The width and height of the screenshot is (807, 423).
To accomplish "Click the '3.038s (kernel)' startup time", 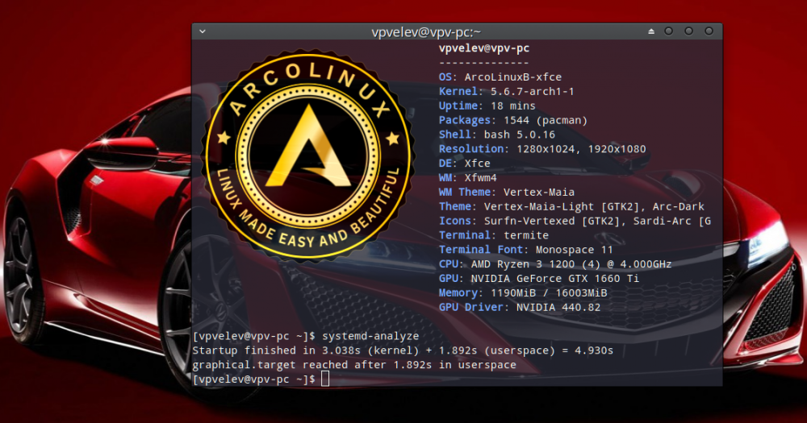I will [x=370, y=350].
